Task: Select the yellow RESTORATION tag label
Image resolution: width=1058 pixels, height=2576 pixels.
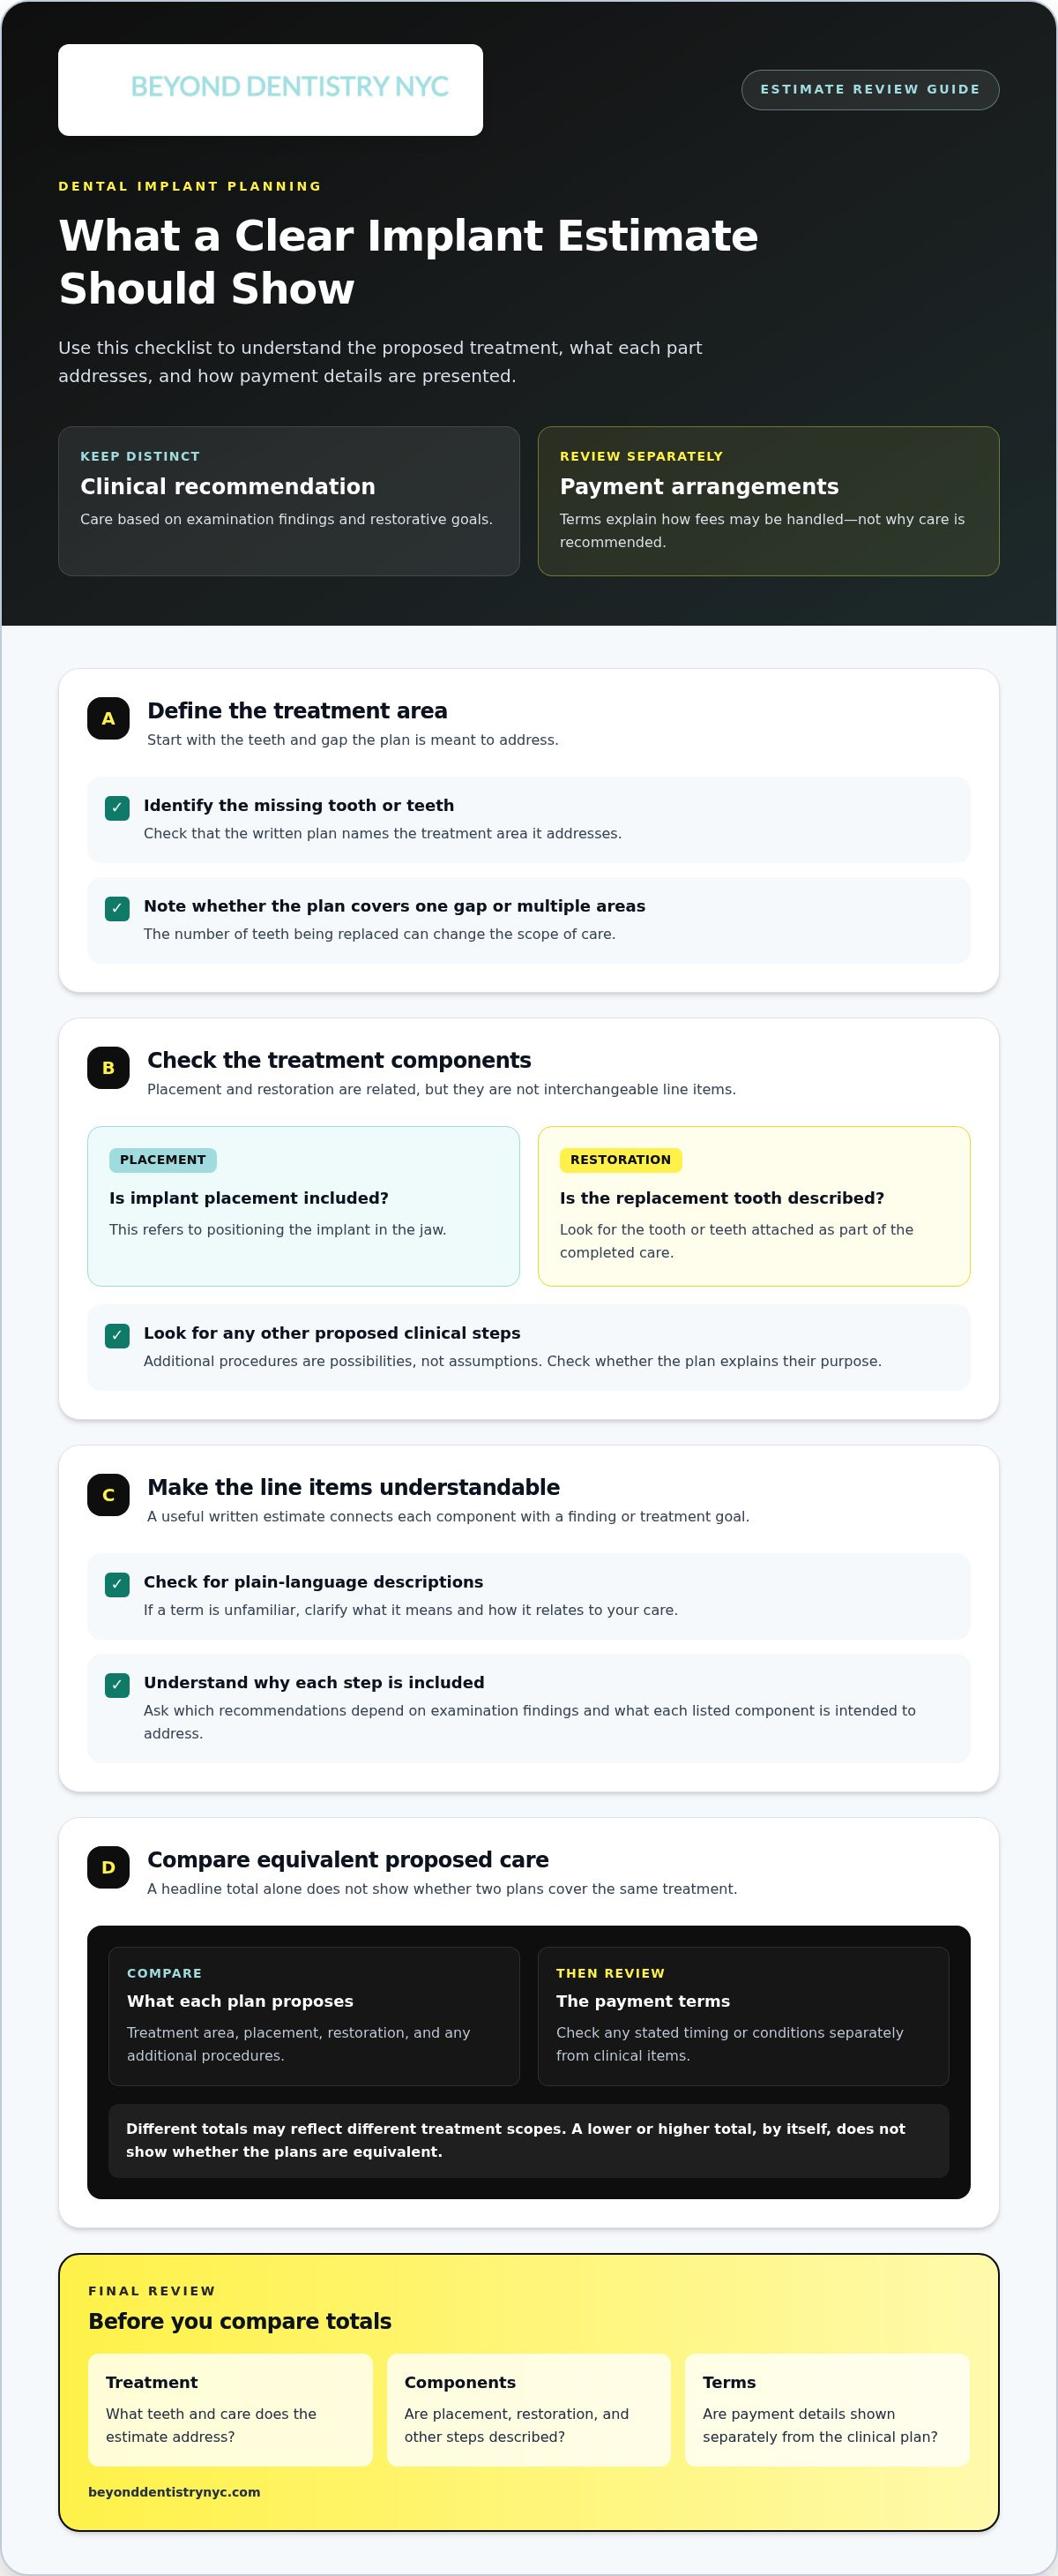Action: tap(621, 1159)
